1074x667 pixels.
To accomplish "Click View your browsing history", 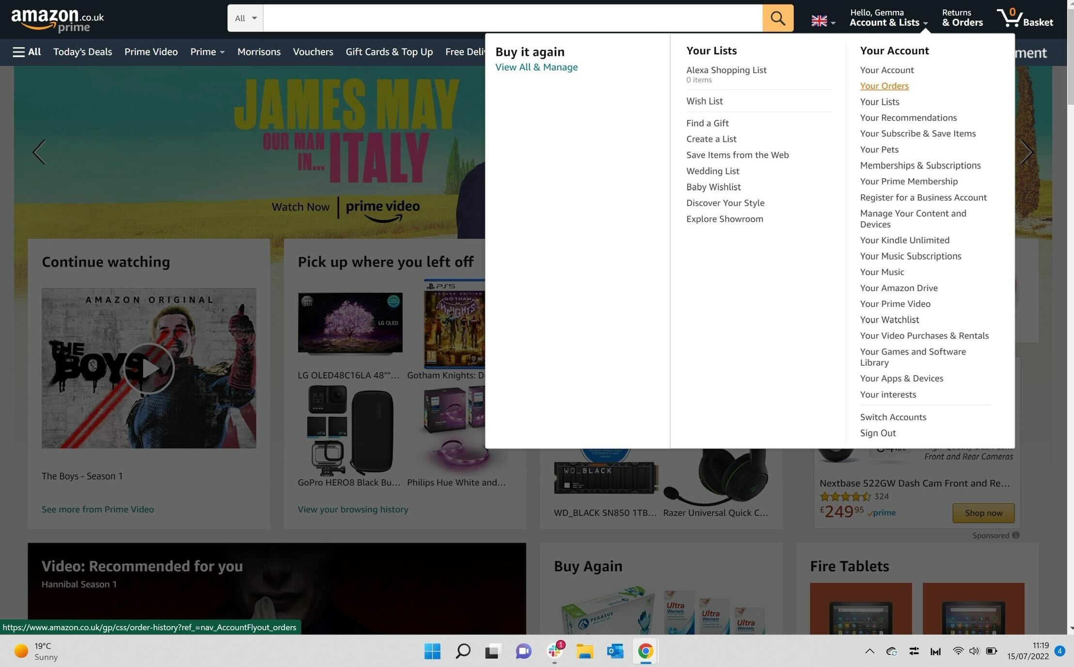I will click(353, 509).
